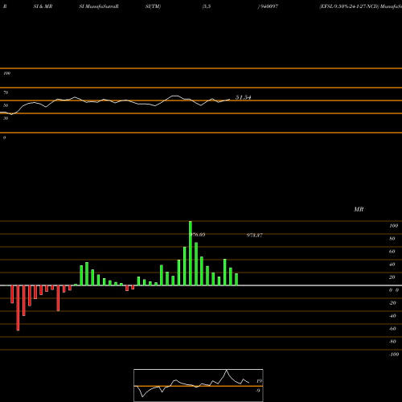Click the last green bar on the right

(236, 280)
